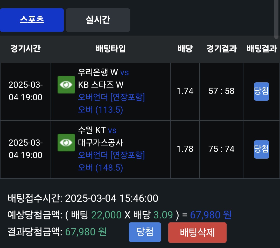
Task: Switch to the 스포츠 tab
Action: click(32, 20)
